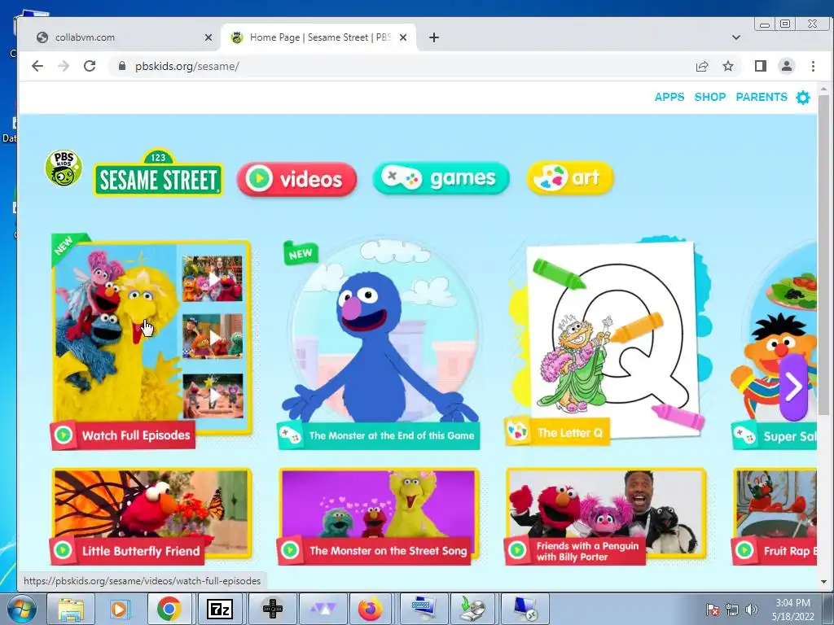The image size is (834, 625).
Task: Click play icon on Little Butterfly Friend label
Action: (63, 550)
